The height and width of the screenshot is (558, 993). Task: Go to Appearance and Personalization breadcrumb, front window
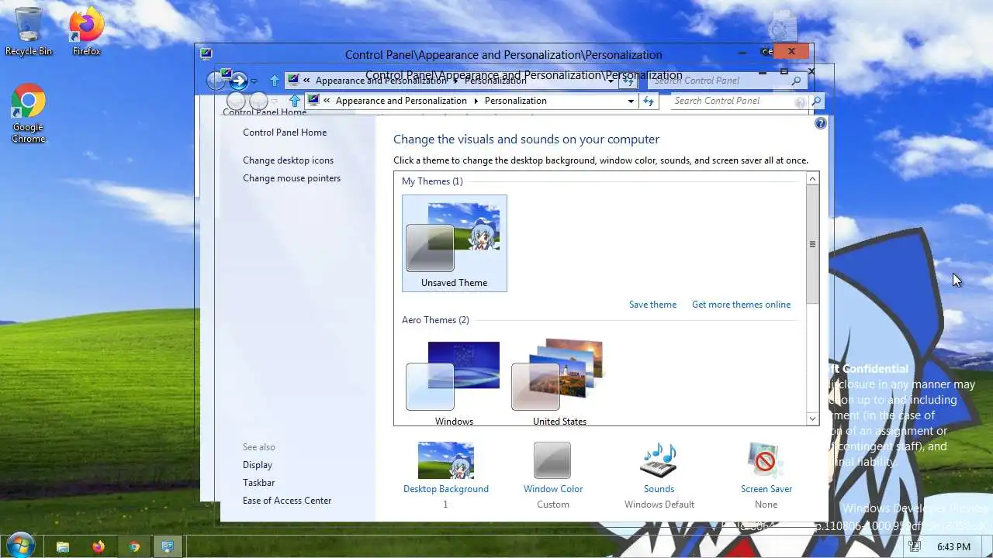pos(401,101)
